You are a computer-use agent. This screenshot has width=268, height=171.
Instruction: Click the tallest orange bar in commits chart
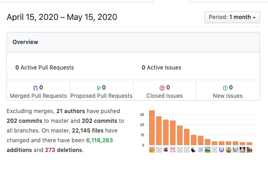click(152, 128)
